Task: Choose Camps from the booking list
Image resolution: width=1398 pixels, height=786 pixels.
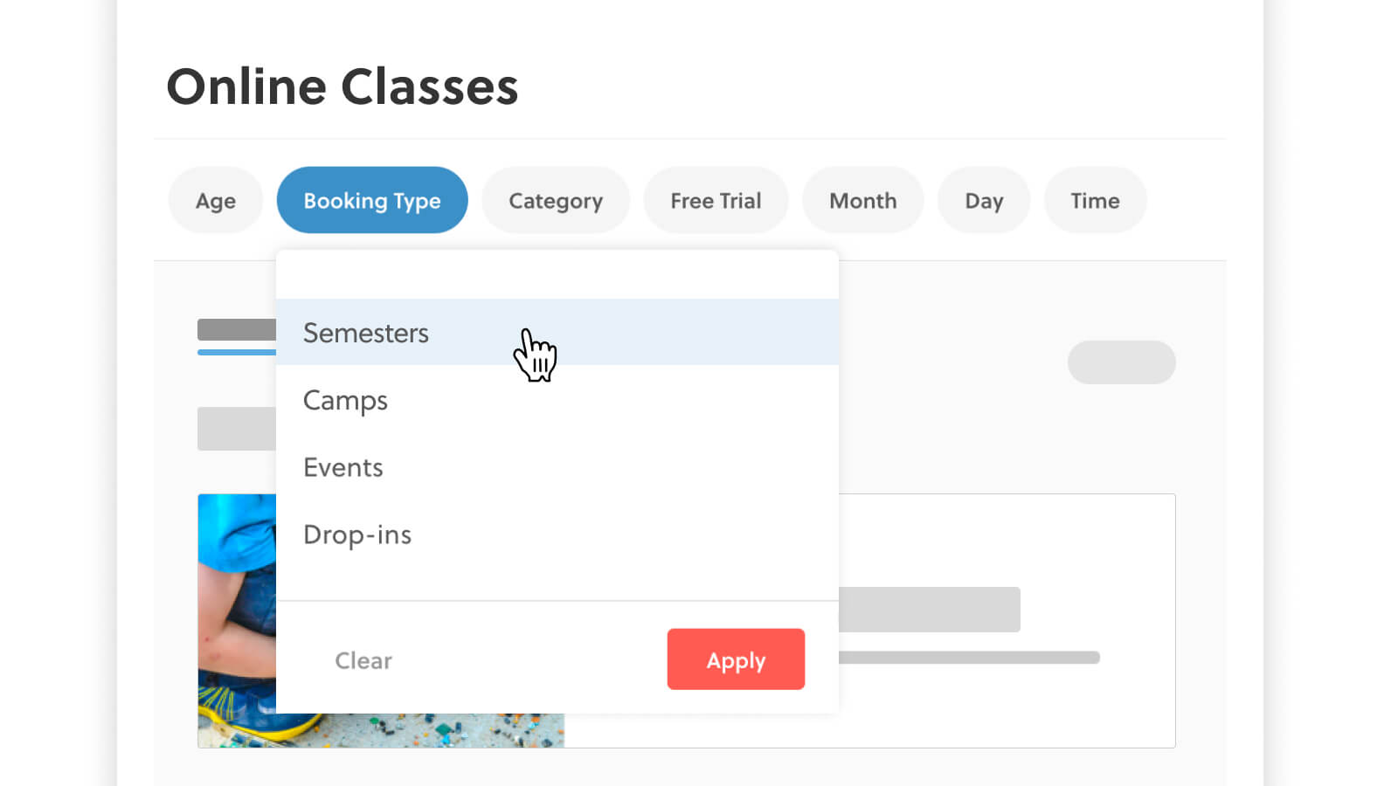Action: [345, 400]
